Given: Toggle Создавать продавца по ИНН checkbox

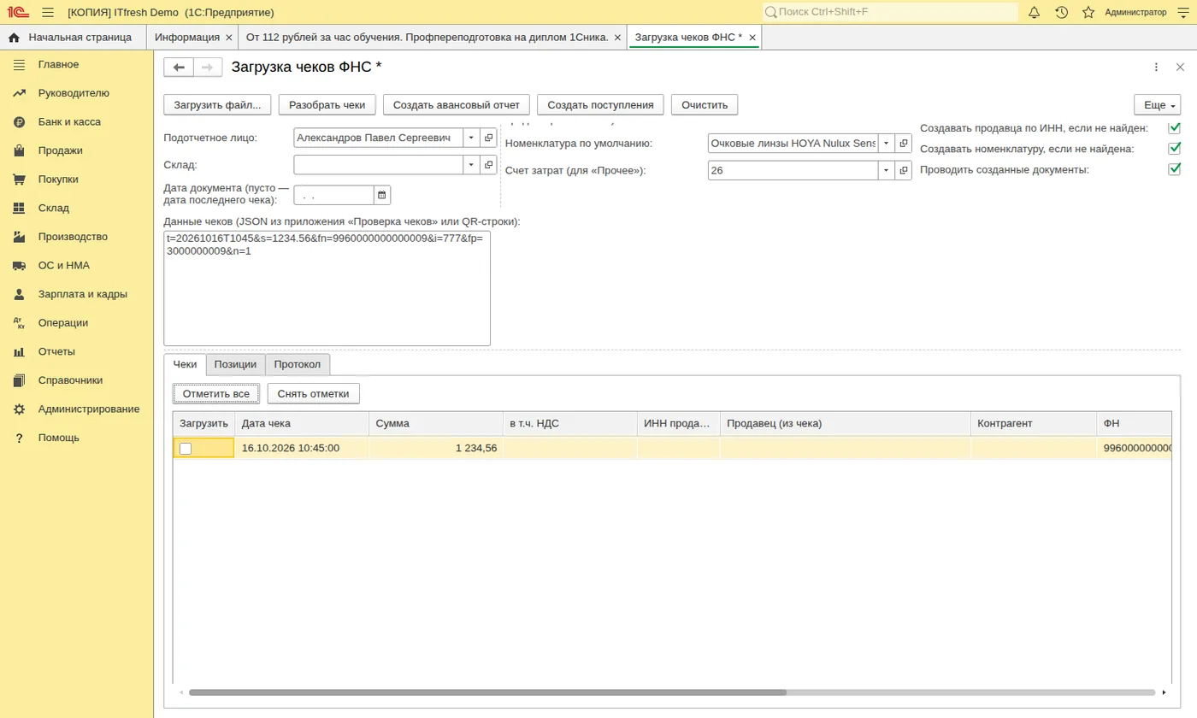Looking at the screenshot, I should point(1174,128).
